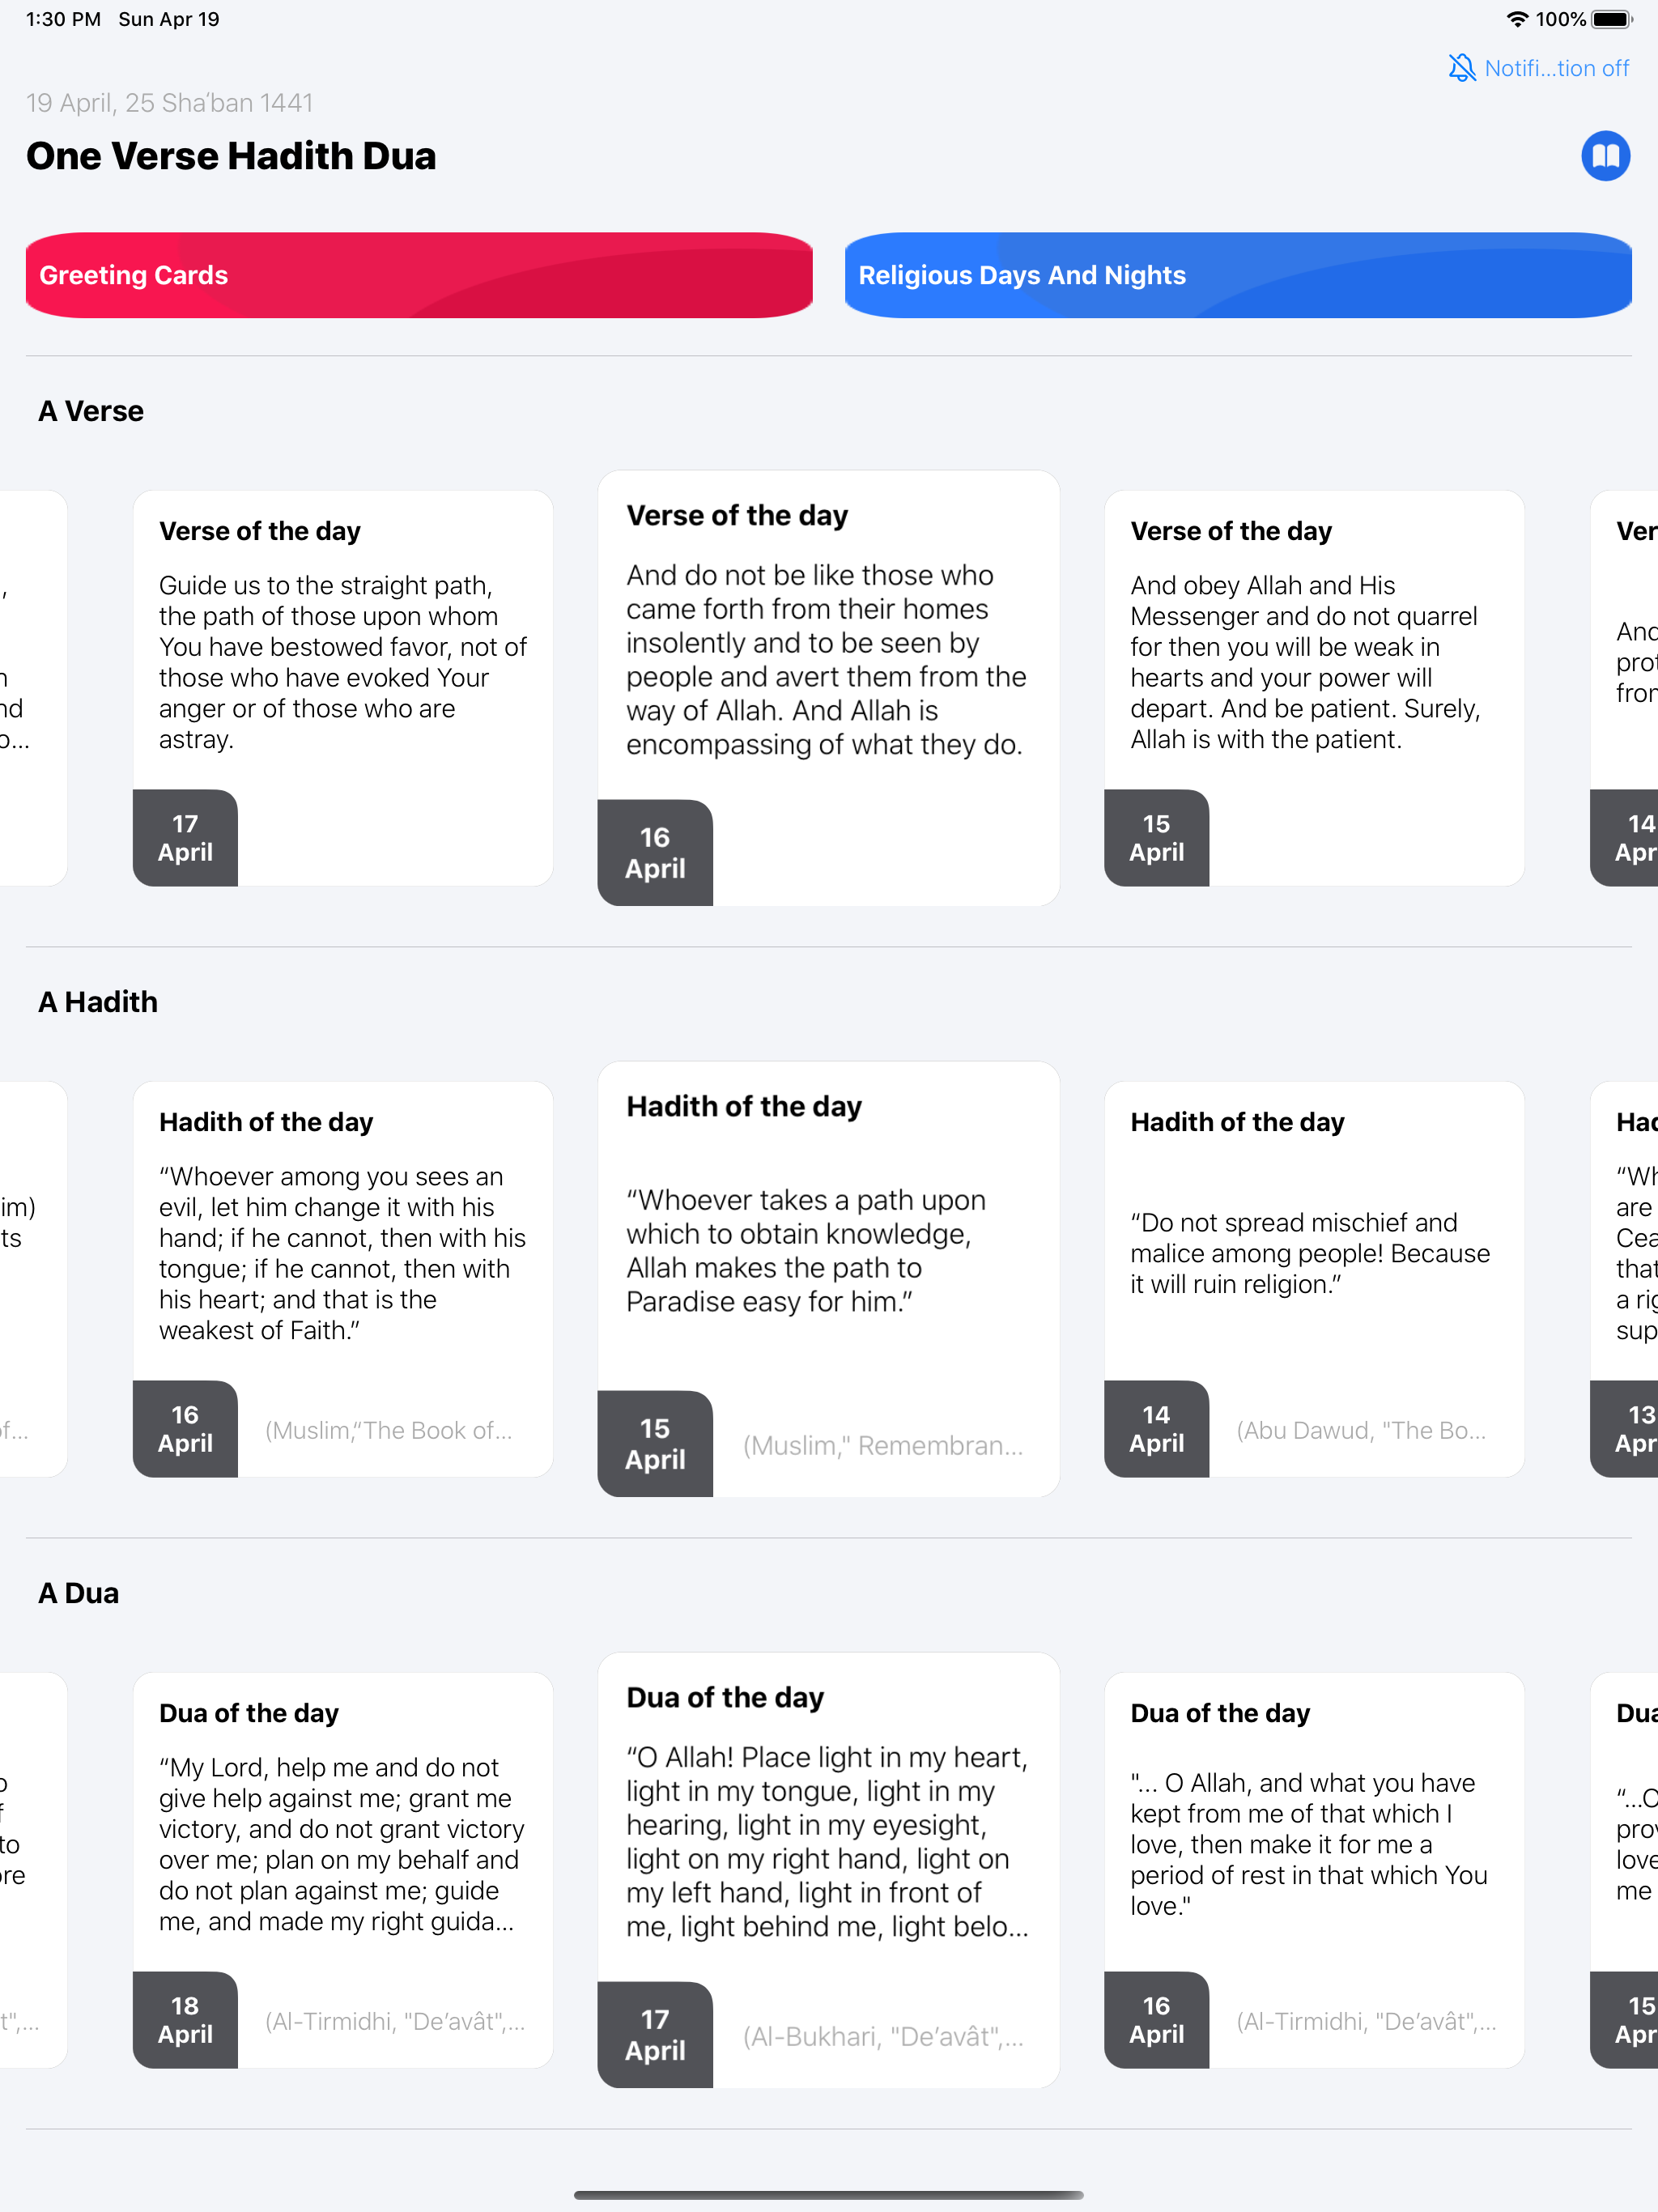Open Religious Days And Nights banner
Viewport: 1658px width, 2212px height.
[1238, 275]
